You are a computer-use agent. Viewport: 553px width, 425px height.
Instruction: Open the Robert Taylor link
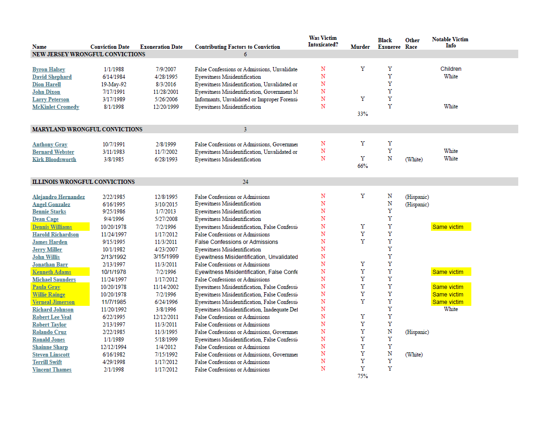point(49,325)
